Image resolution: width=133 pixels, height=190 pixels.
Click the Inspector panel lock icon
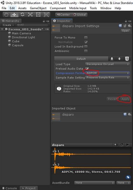tap(126, 21)
